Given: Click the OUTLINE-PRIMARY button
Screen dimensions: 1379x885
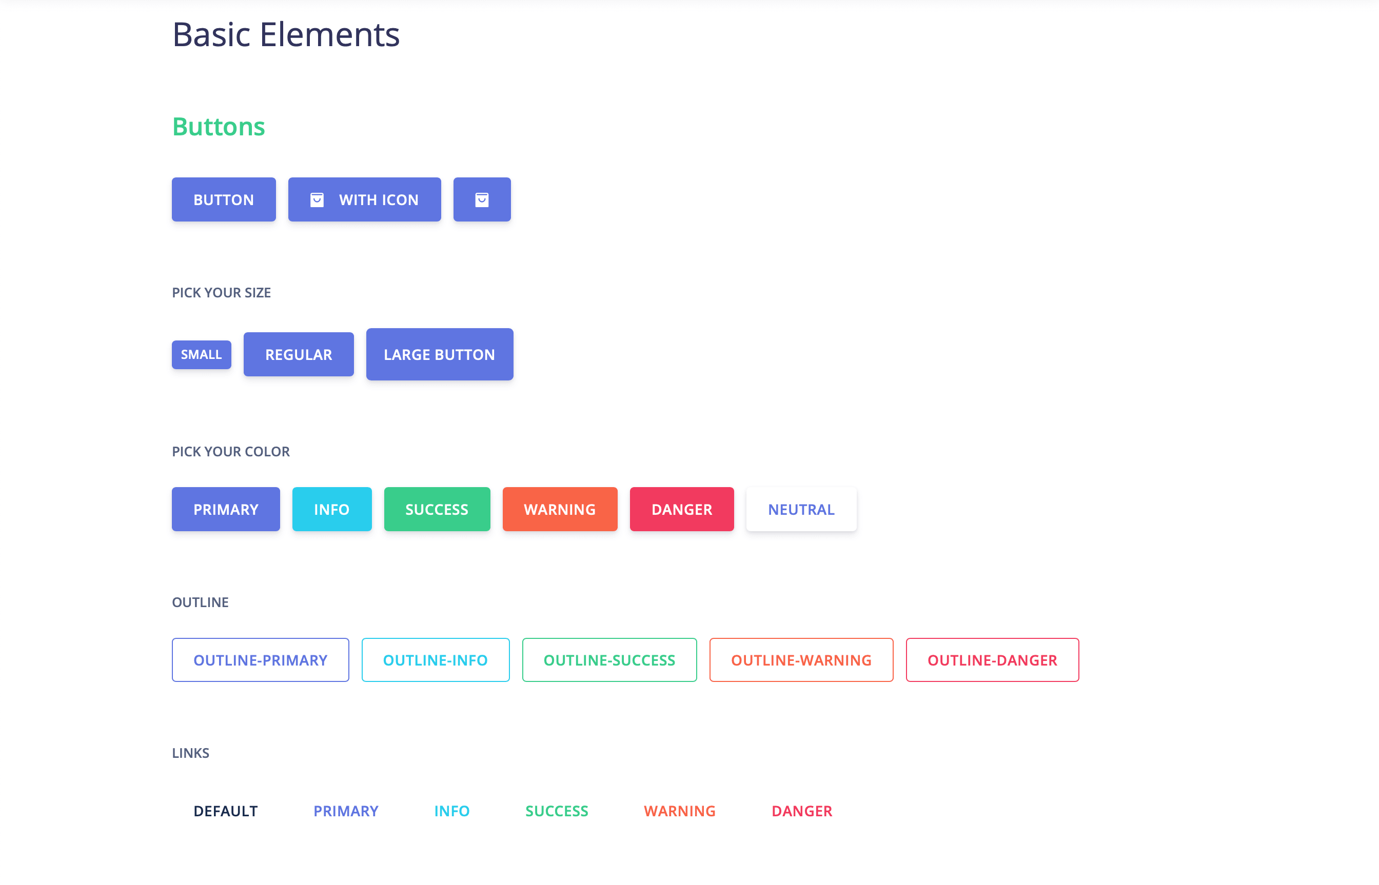Looking at the screenshot, I should point(261,660).
